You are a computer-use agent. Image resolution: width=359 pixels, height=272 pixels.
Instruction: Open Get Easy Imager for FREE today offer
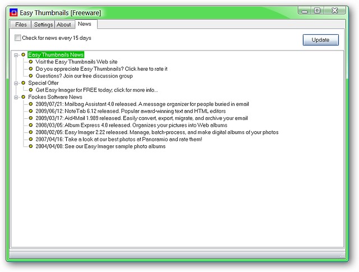click(96, 90)
